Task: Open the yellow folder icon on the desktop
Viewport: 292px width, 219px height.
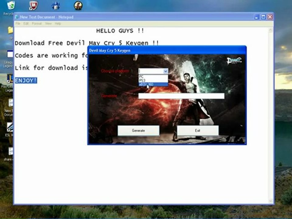Action: [10, 30]
